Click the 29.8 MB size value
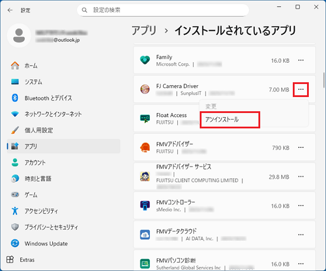 click(x=279, y=177)
